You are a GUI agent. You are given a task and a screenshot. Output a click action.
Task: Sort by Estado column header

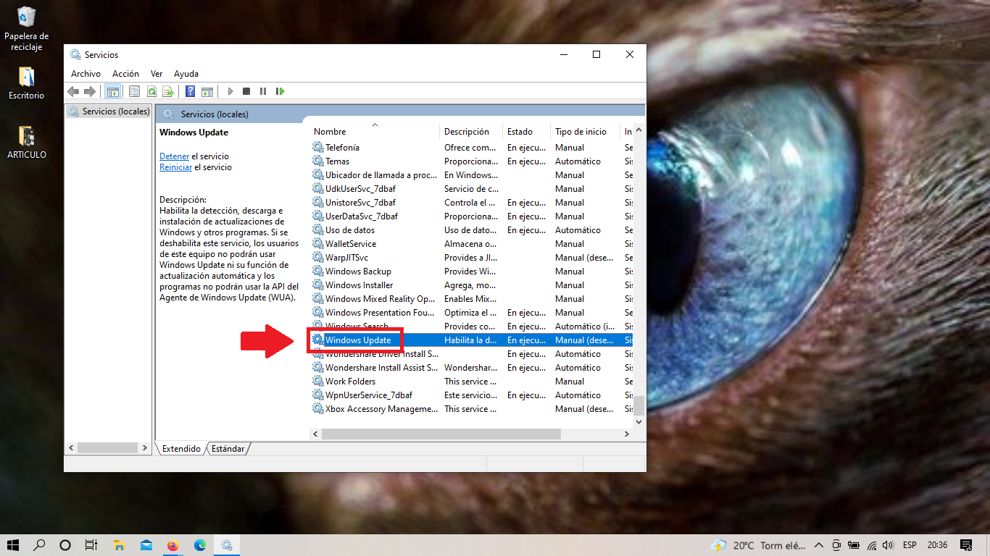click(x=520, y=132)
